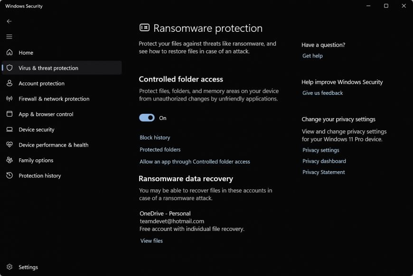Click Give us feedback link

322,93
